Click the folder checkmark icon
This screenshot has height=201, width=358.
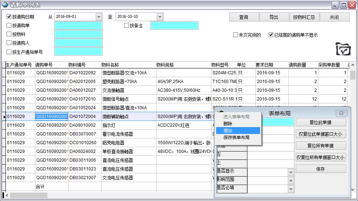point(343,49)
